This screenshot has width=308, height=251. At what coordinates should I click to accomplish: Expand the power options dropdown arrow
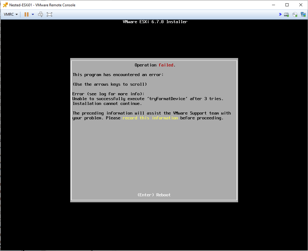[x=33, y=14]
